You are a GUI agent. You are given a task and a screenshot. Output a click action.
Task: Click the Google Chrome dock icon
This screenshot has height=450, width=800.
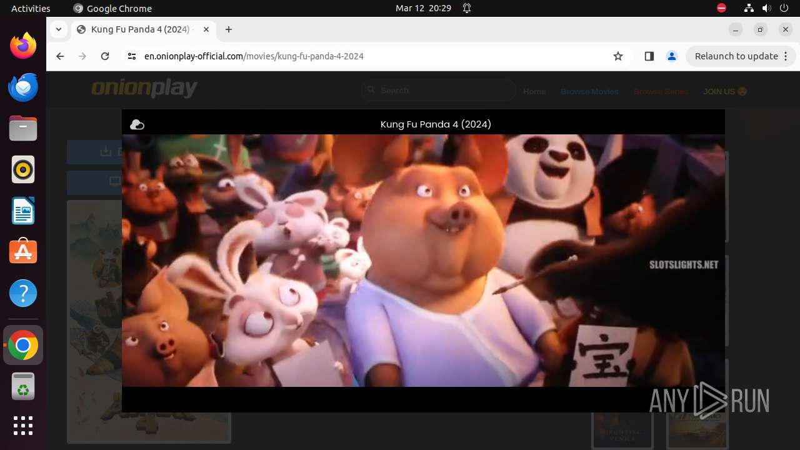point(23,345)
